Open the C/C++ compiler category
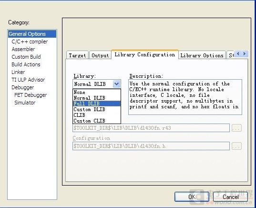Screen dimensions: 256x208 tap(30, 42)
